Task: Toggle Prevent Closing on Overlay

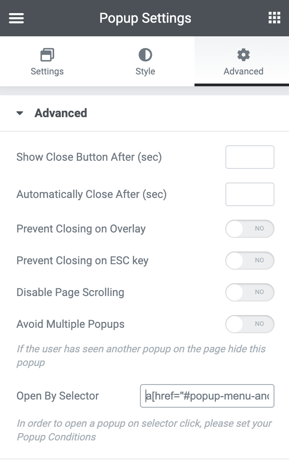Action: tap(249, 229)
